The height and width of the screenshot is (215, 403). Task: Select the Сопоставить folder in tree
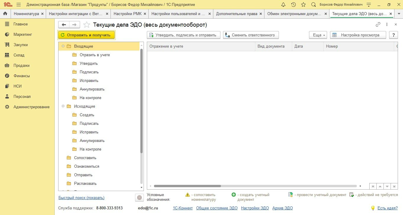(85, 158)
